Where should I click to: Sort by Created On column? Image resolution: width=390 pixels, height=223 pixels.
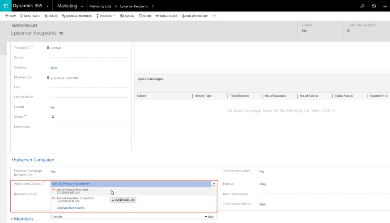(x=378, y=96)
